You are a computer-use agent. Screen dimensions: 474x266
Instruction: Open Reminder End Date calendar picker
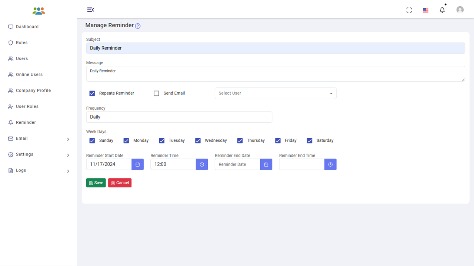click(x=266, y=164)
